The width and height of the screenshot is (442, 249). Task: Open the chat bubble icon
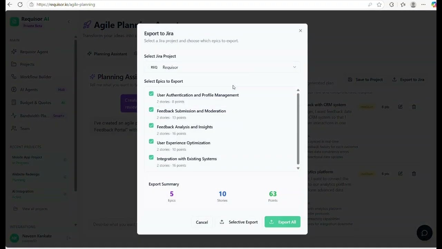point(424,233)
